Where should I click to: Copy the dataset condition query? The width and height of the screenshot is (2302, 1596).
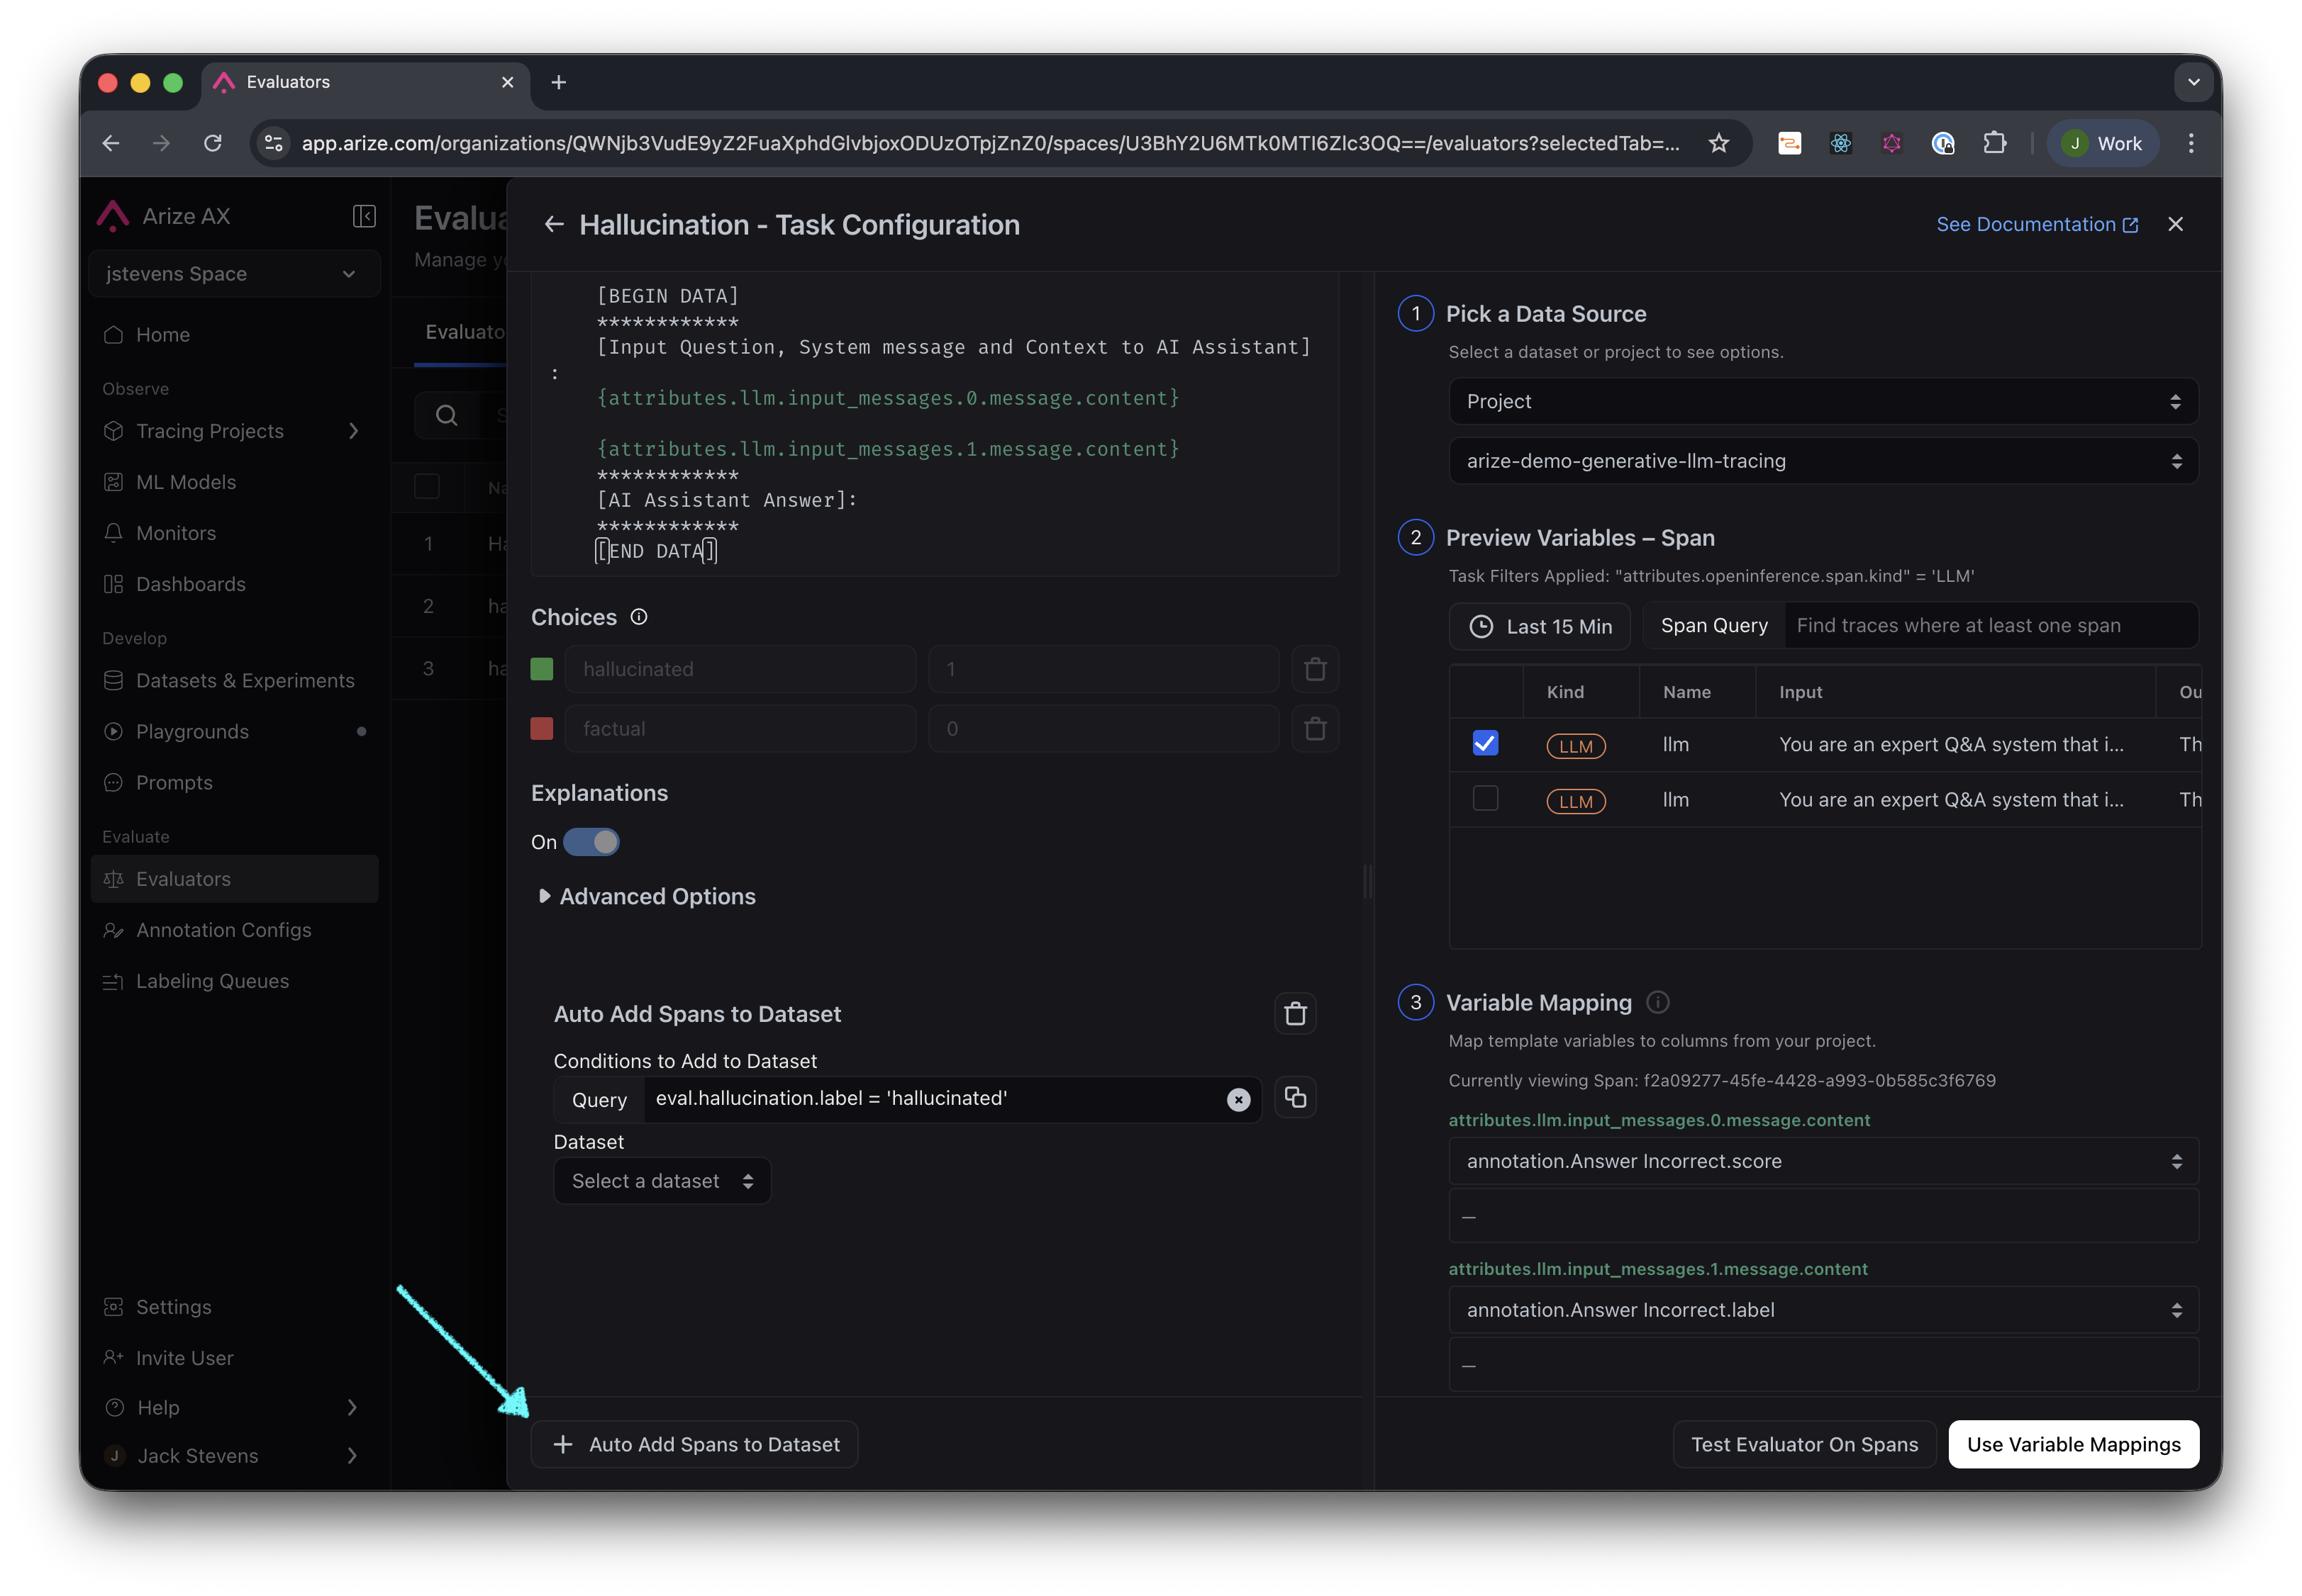[1294, 1098]
